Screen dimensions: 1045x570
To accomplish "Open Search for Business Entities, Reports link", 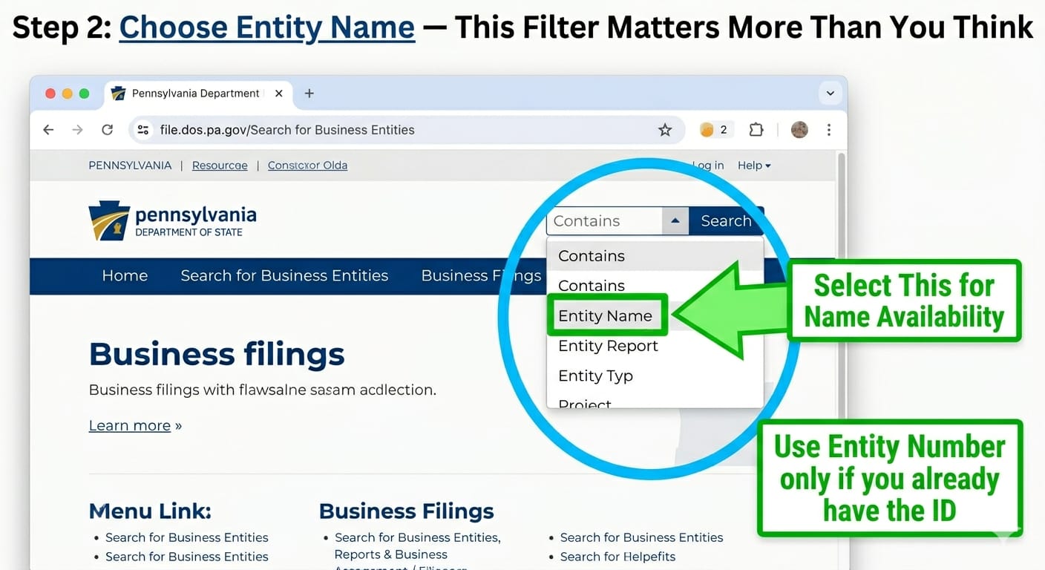I will point(418,546).
